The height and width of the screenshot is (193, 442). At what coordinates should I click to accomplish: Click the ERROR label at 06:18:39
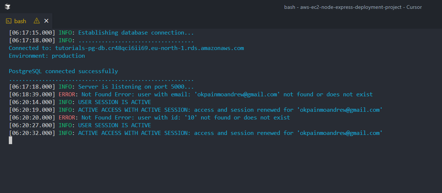click(x=67, y=94)
